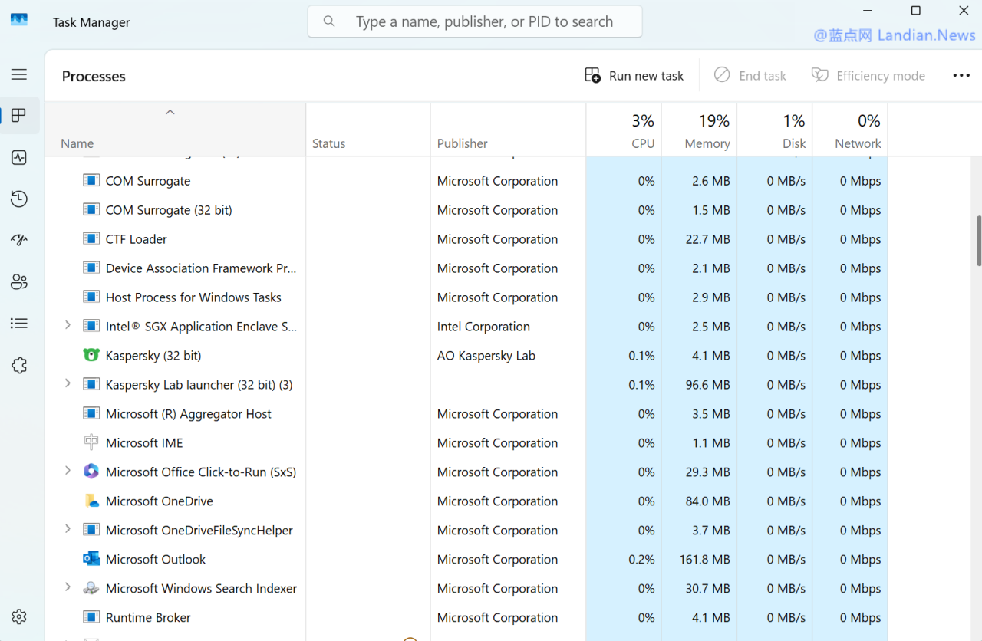
Task: Click the Microsoft IME process icon
Action: (91, 442)
